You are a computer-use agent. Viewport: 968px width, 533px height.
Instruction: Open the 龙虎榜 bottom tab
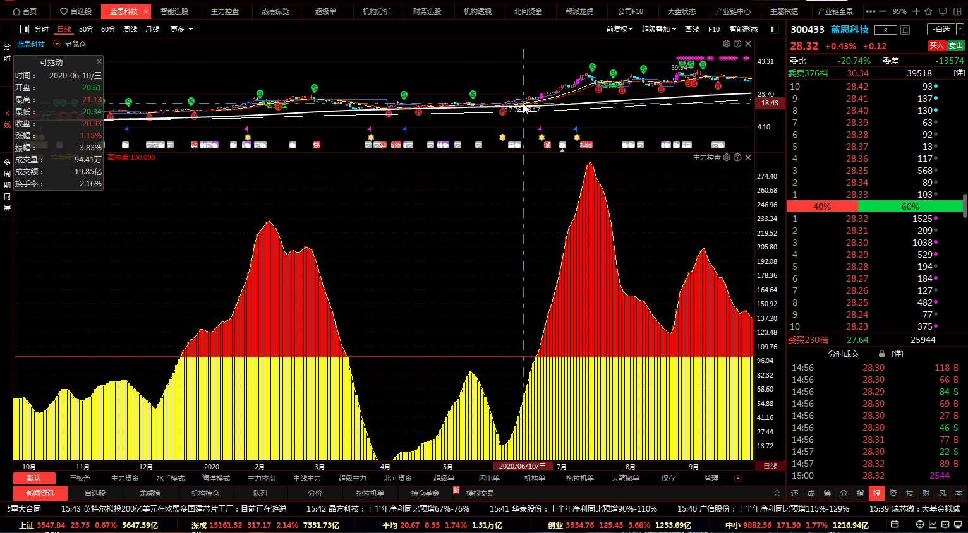coord(150,493)
